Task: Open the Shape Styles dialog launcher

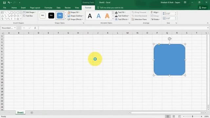Action: tap(83, 23)
